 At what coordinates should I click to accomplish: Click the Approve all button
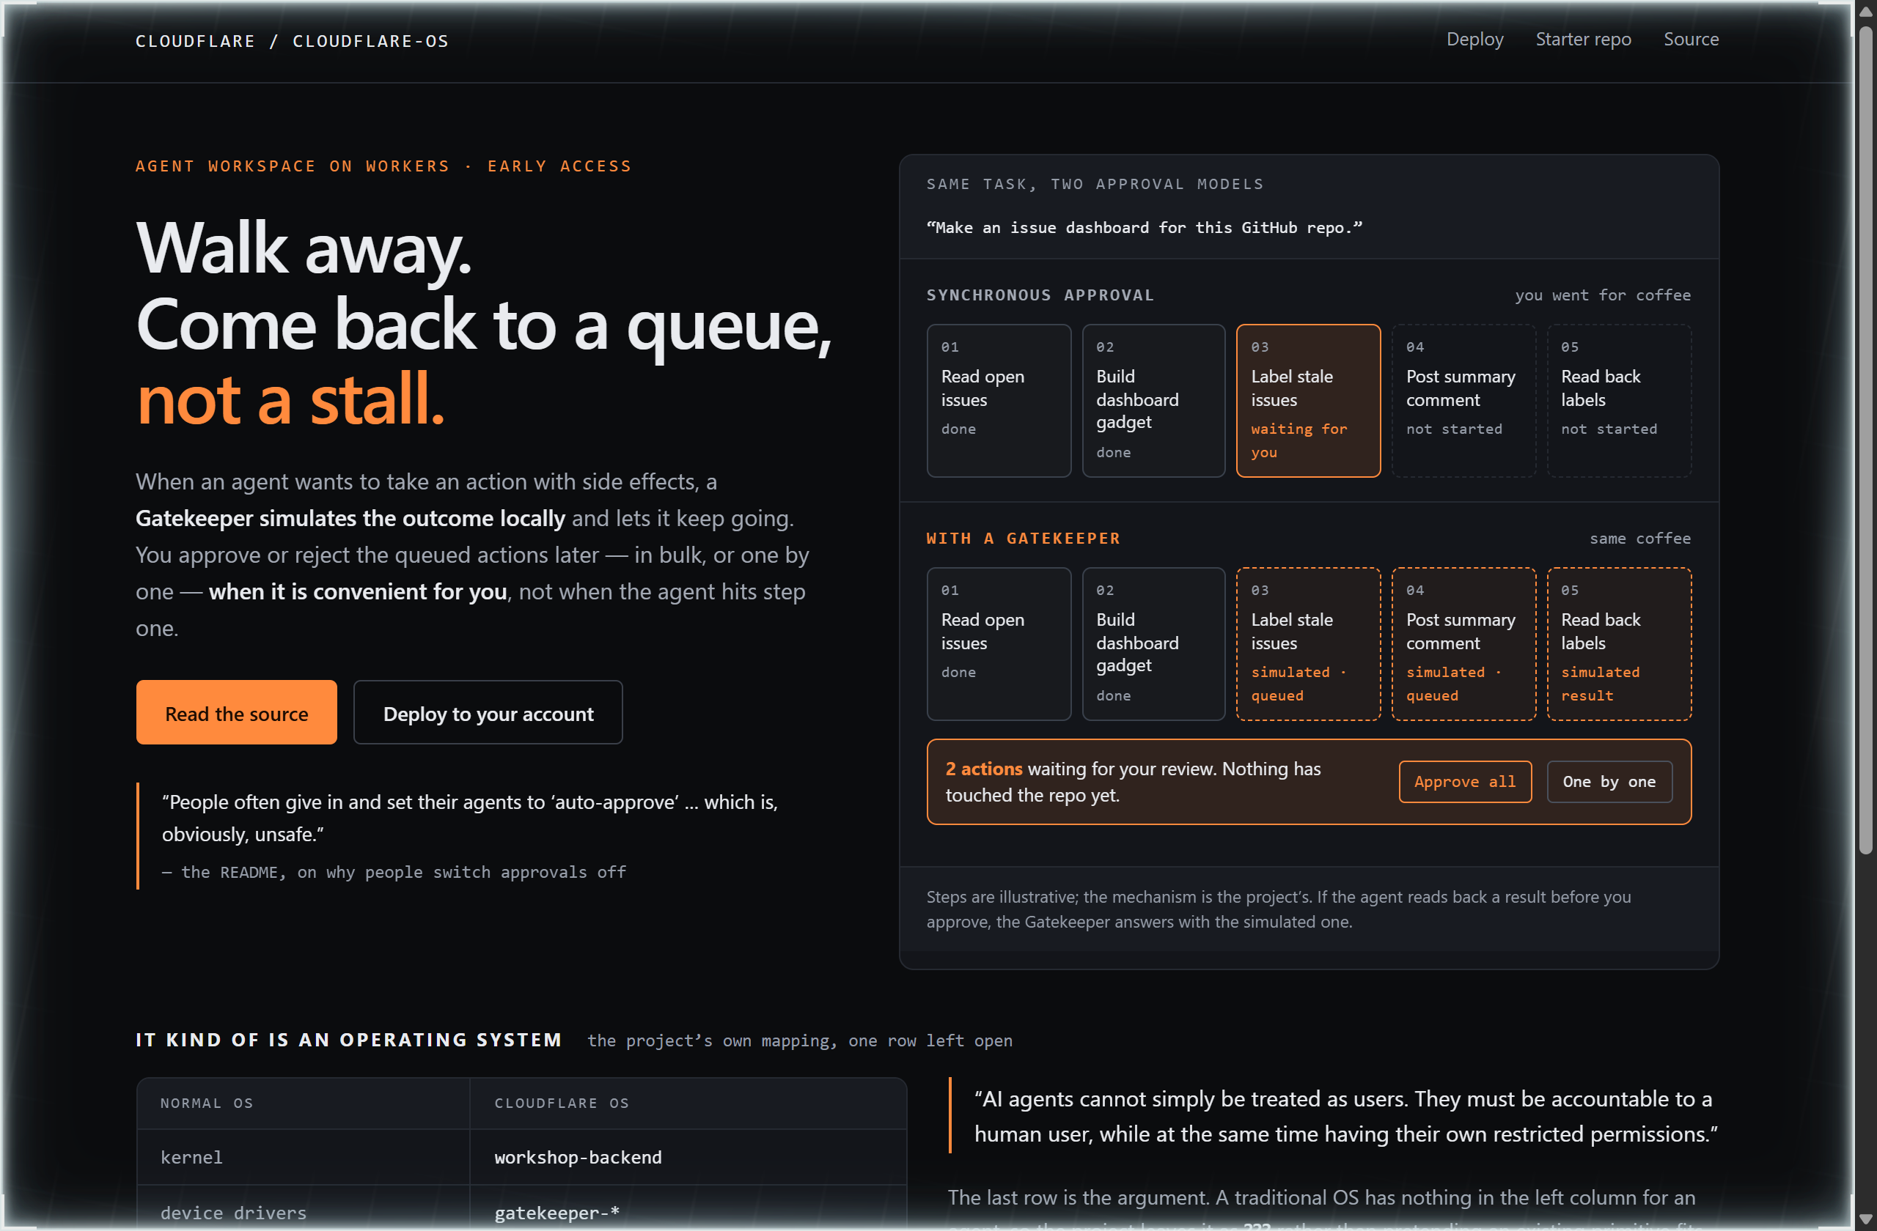[x=1464, y=781]
